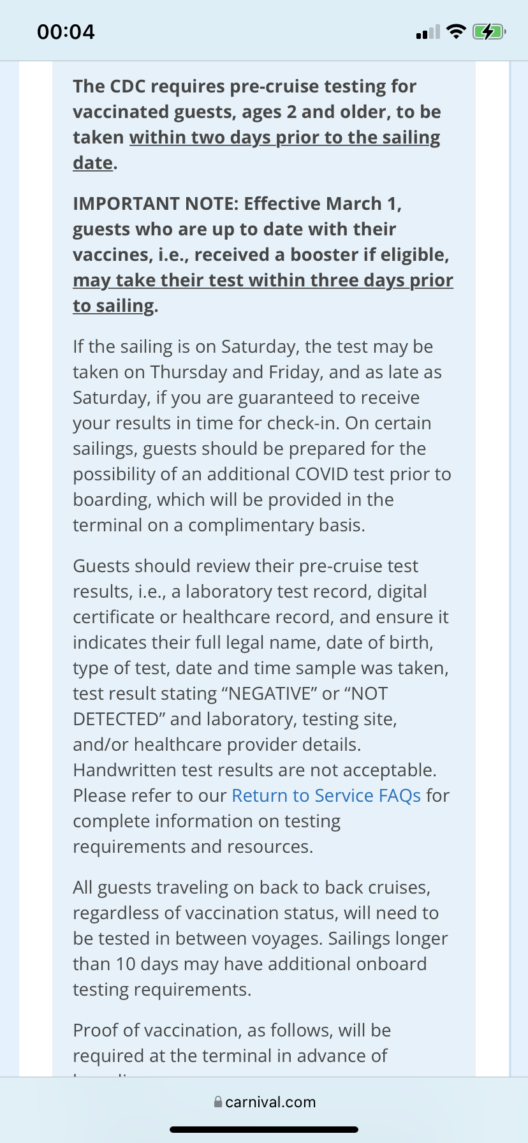Open the Return to Service FAQs link
The image size is (528, 1143).
(326, 795)
